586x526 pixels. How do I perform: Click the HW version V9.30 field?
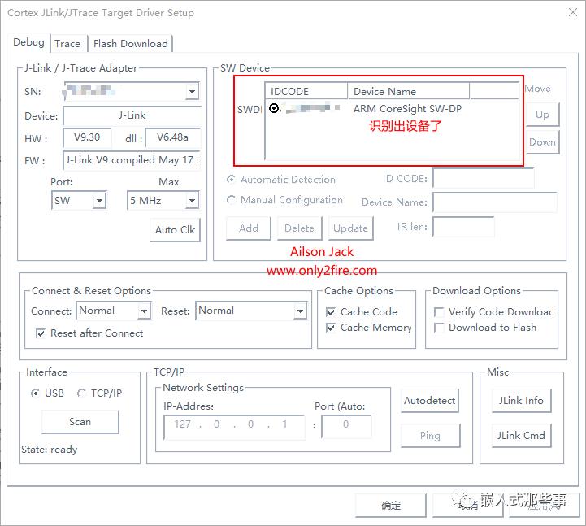coord(88,137)
